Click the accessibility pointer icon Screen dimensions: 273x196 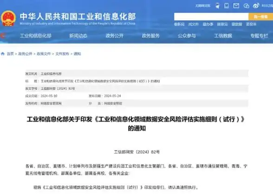coord(217,6)
